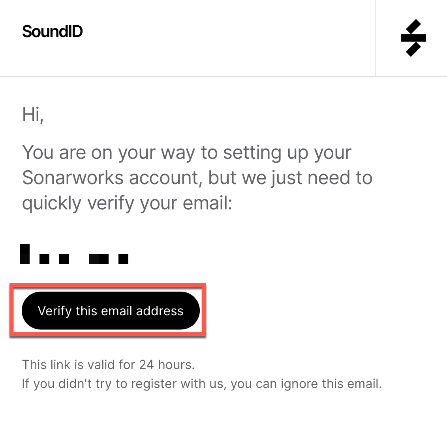This screenshot has width=447, height=422.
Task: Click the first redacted block of the email
Action: tap(24, 254)
